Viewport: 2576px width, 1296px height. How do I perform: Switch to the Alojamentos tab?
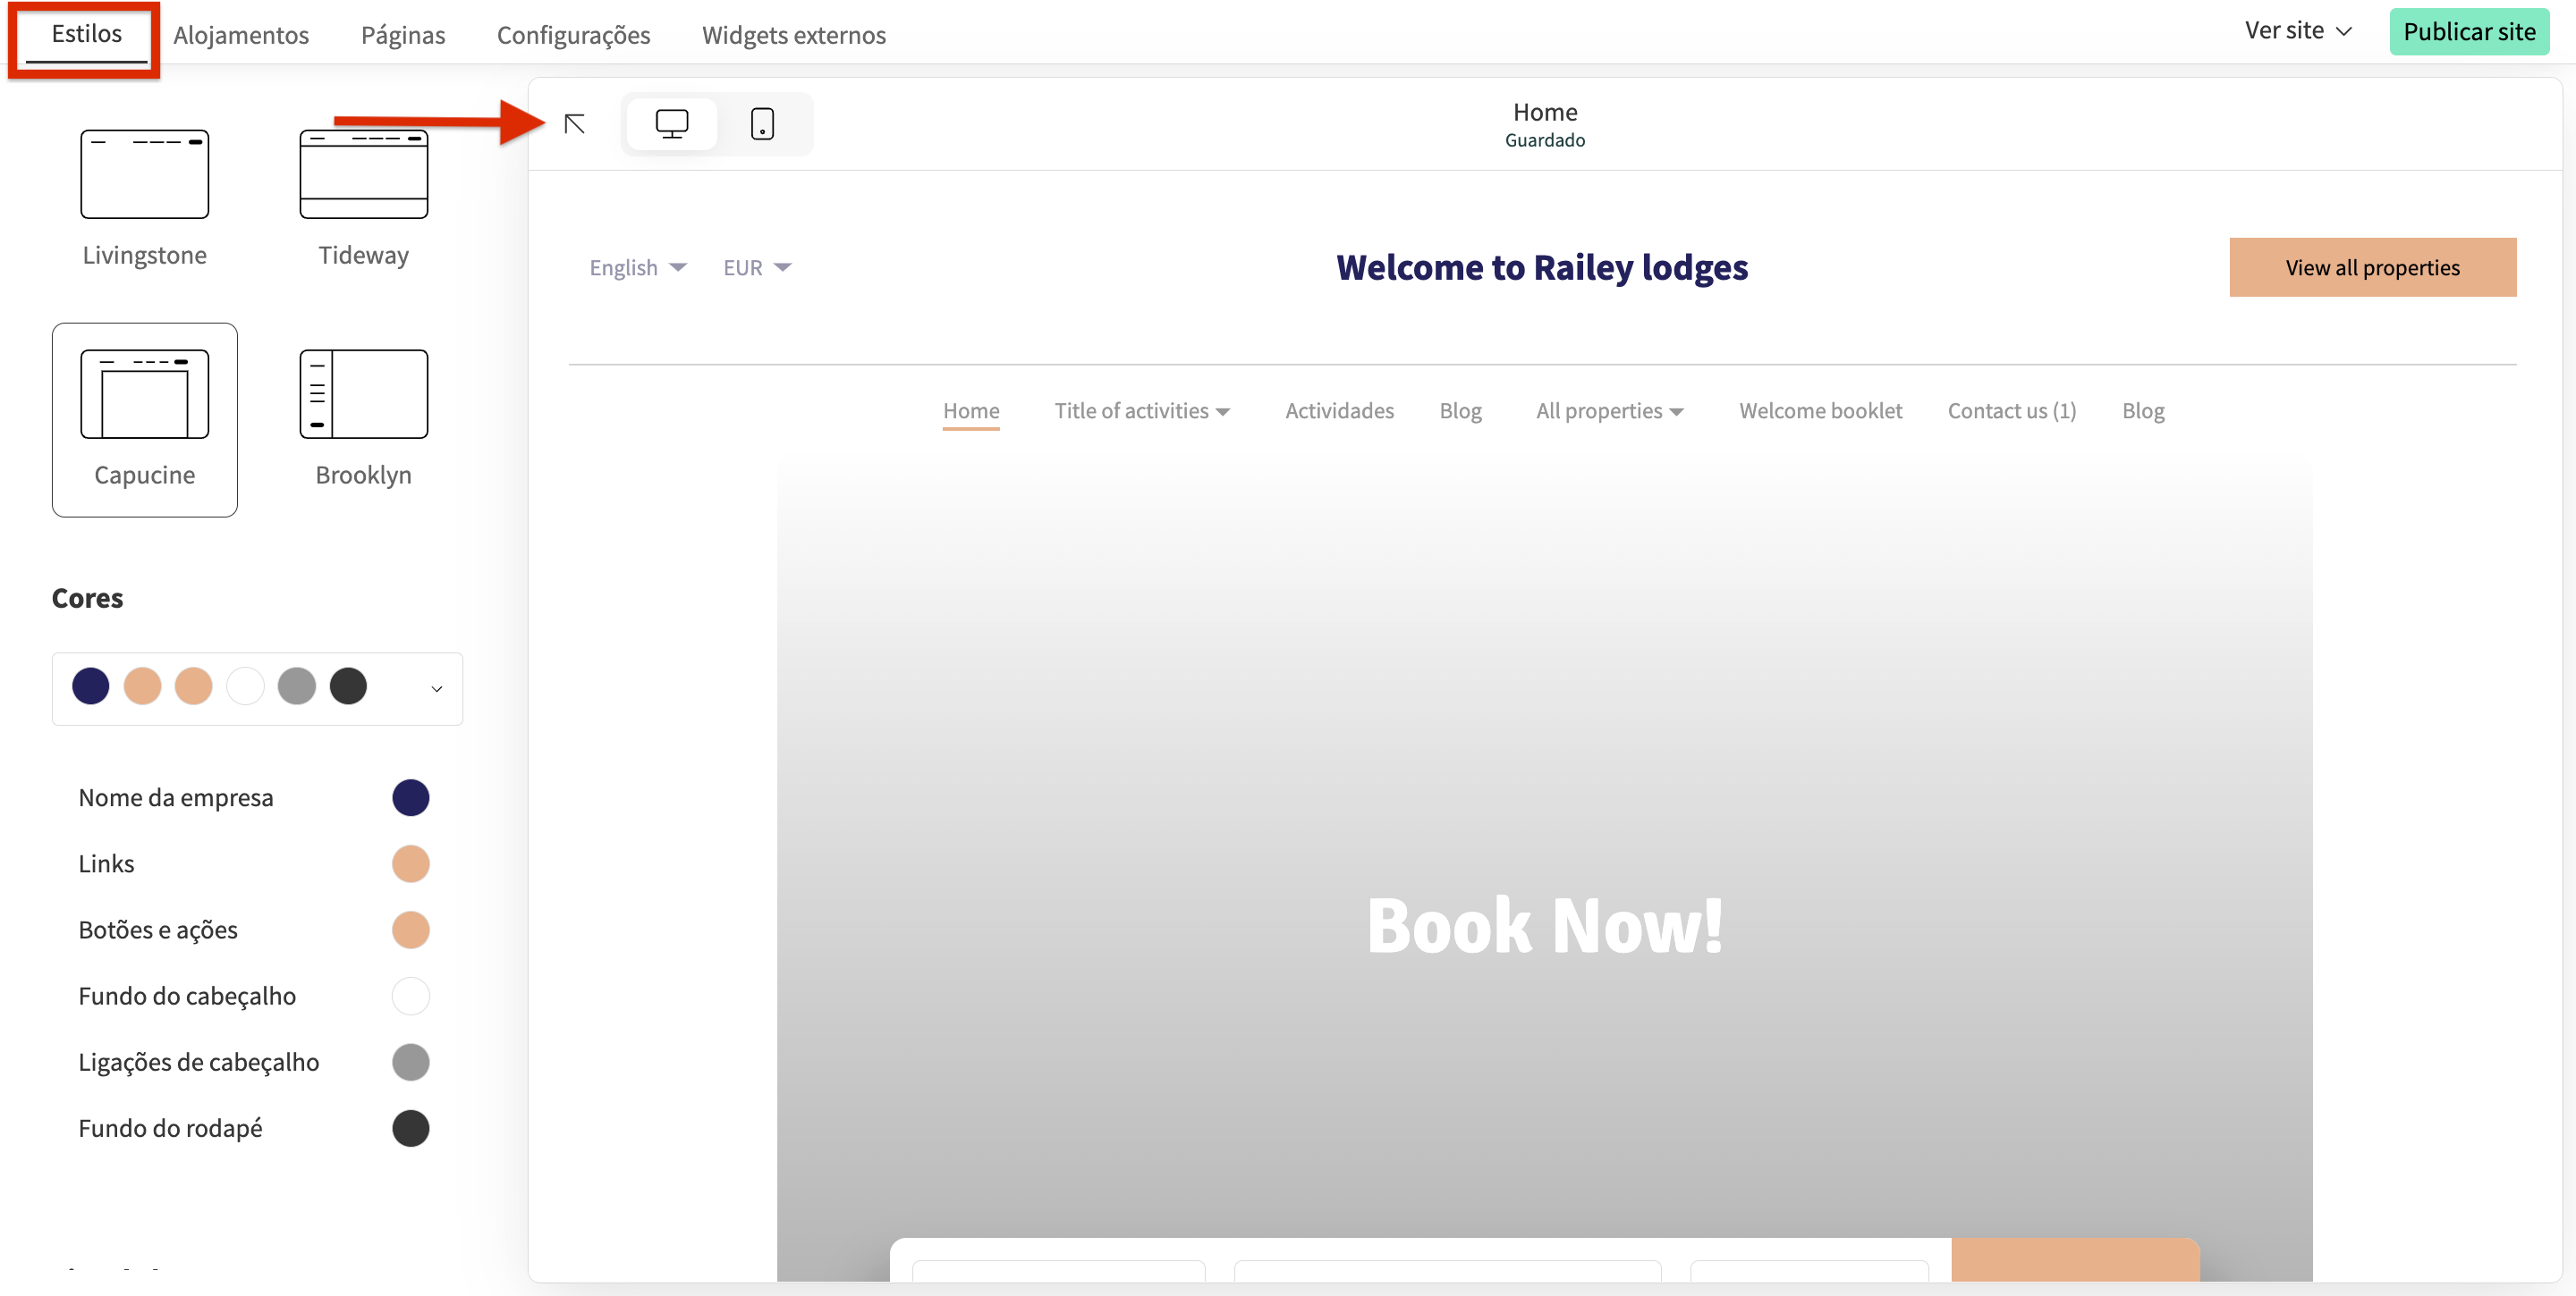point(241,35)
